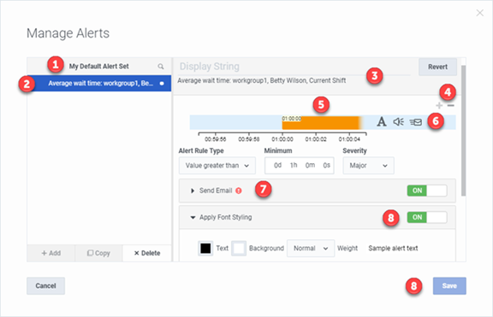This screenshot has height=317, width=493.
Task: Click the red warning icon beside Send Email
Action: (x=239, y=191)
